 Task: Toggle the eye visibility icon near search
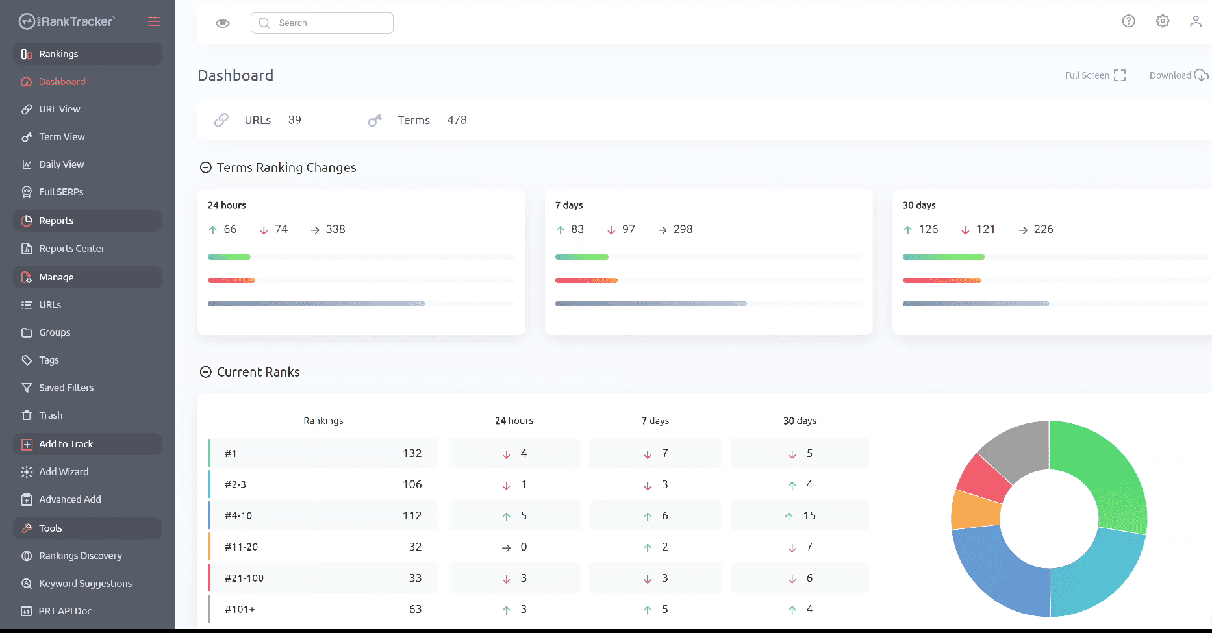[x=223, y=23]
